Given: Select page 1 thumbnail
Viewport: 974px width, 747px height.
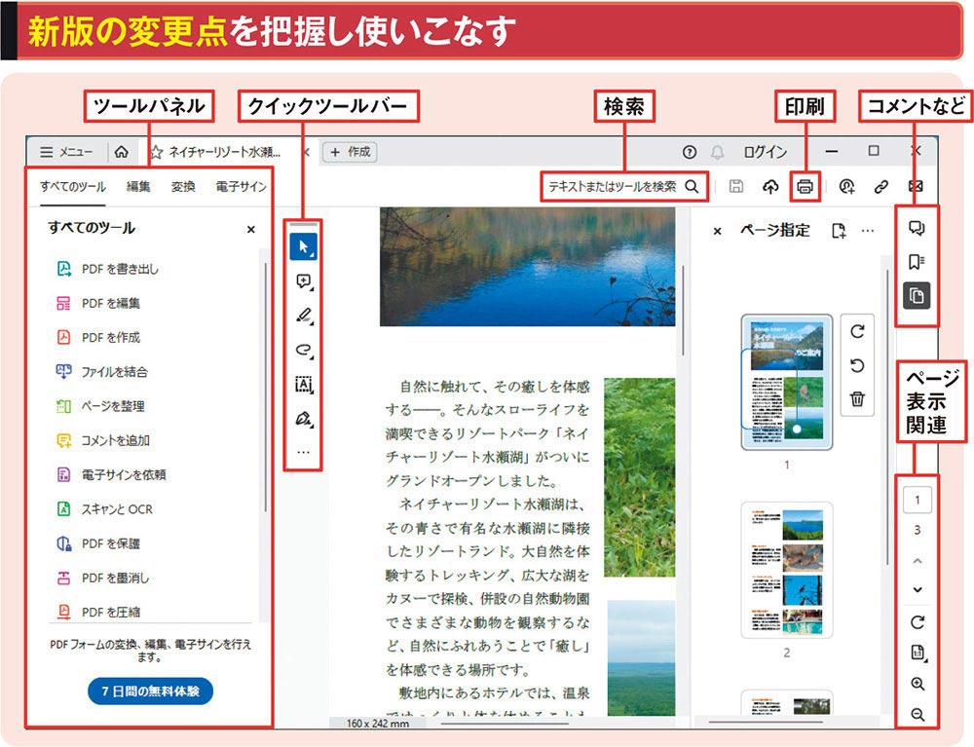Looking at the screenshot, I should [x=786, y=382].
